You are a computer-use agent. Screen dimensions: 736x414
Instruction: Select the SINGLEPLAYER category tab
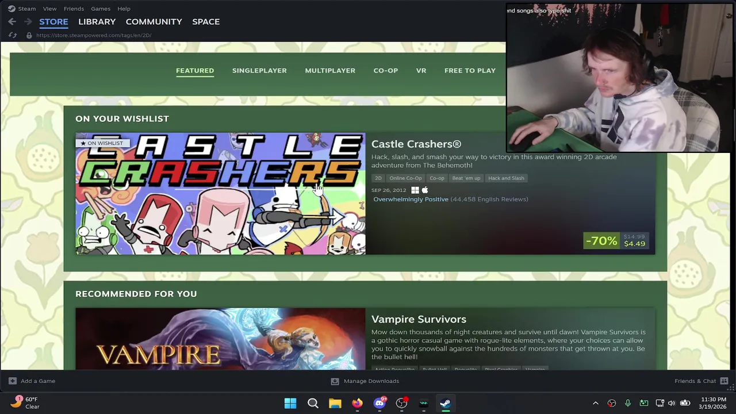click(x=259, y=70)
